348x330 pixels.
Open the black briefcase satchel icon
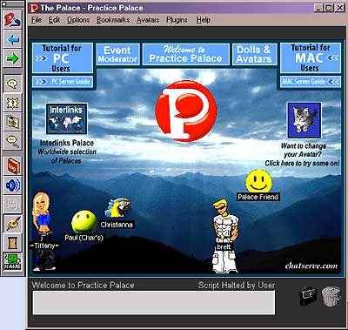(308, 296)
